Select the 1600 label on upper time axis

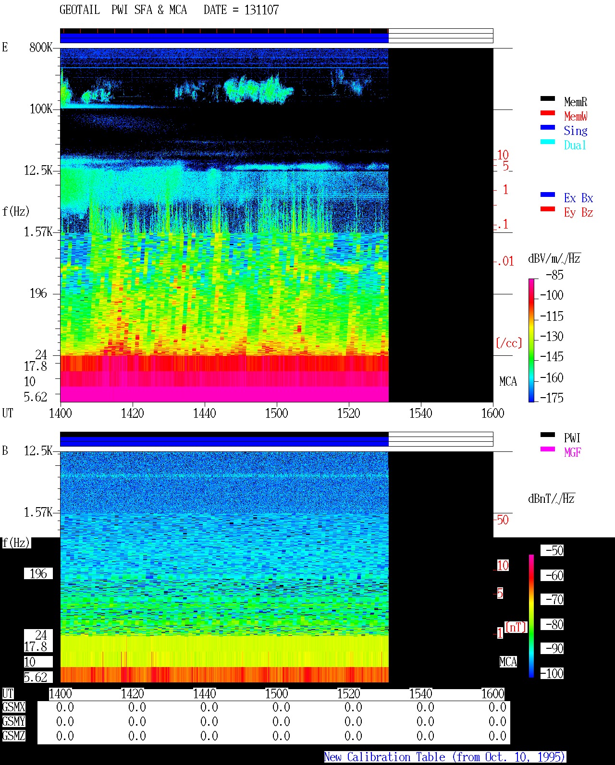click(493, 413)
